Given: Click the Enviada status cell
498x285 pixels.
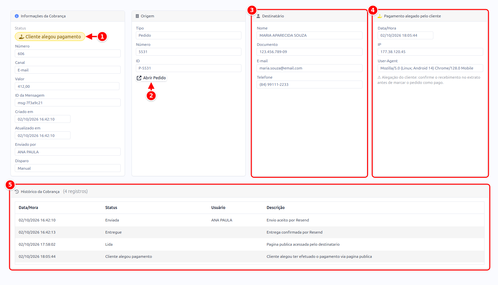Looking at the screenshot, I should [112, 220].
